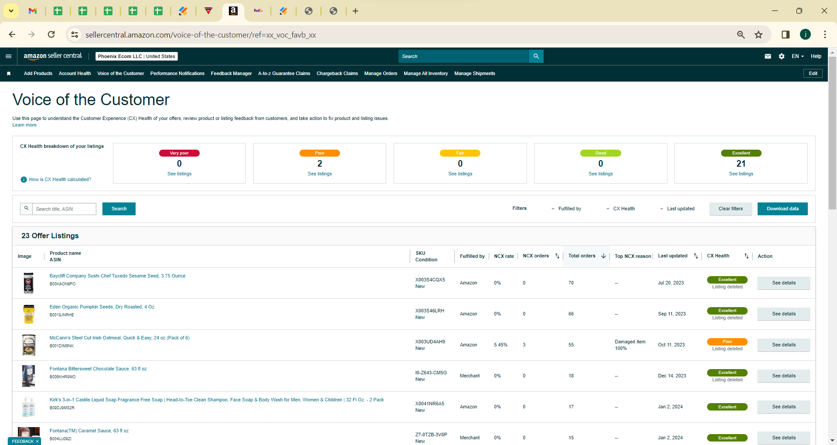Image resolution: width=837 pixels, height=445 pixels.
Task: Click the McCann's Oatmeal product thumbnail
Action: click(29, 345)
